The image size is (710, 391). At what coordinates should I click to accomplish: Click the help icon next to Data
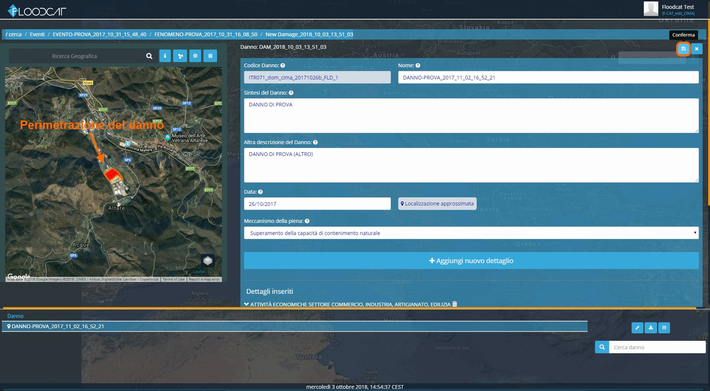click(x=260, y=192)
